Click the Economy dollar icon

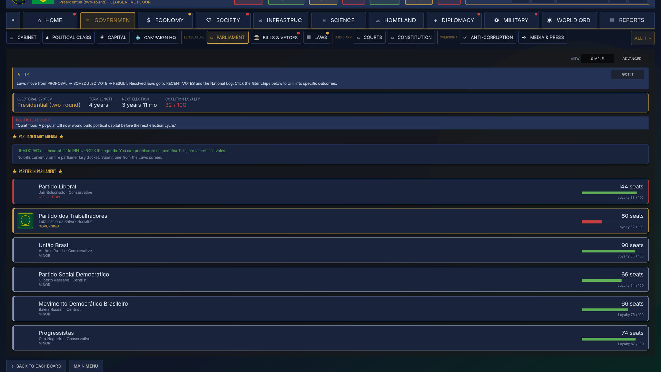tap(149, 20)
